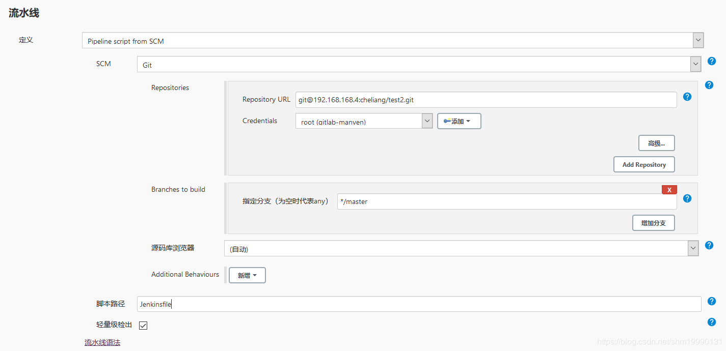Click into the */master branch specifier field

(x=507, y=201)
